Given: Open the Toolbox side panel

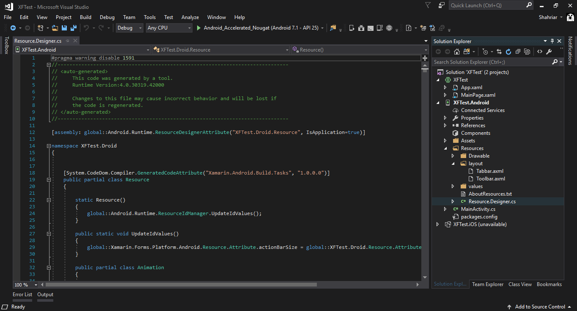Looking at the screenshot, I should click(6, 45).
